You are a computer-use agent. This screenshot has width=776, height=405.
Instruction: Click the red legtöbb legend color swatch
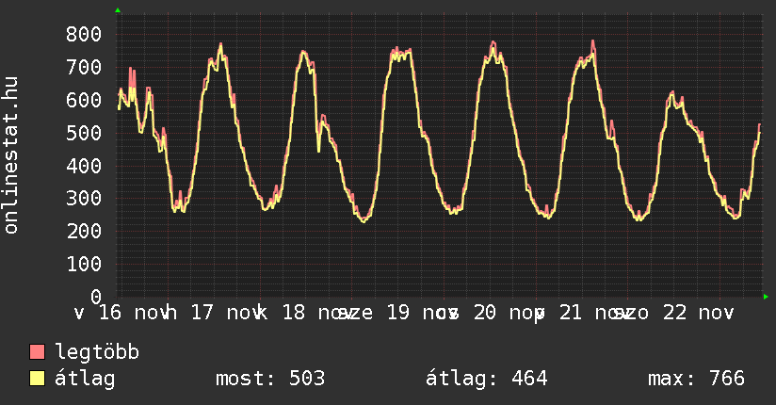coord(38,353)
